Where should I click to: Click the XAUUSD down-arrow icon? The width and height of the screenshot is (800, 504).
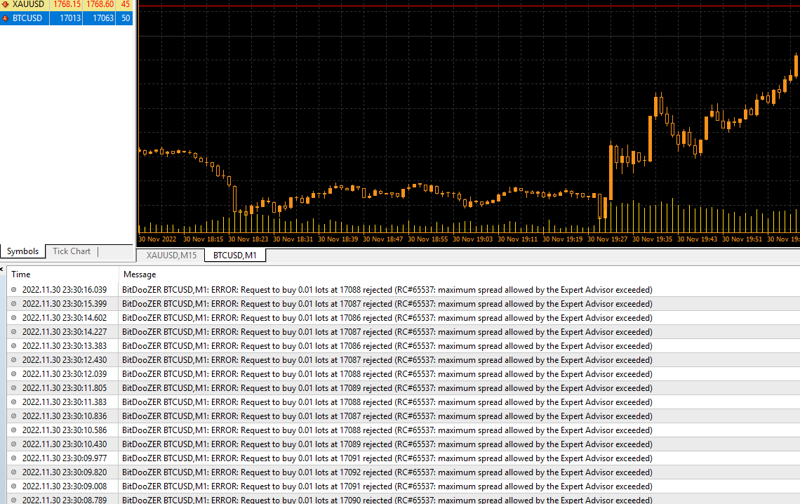click(5, 4)
